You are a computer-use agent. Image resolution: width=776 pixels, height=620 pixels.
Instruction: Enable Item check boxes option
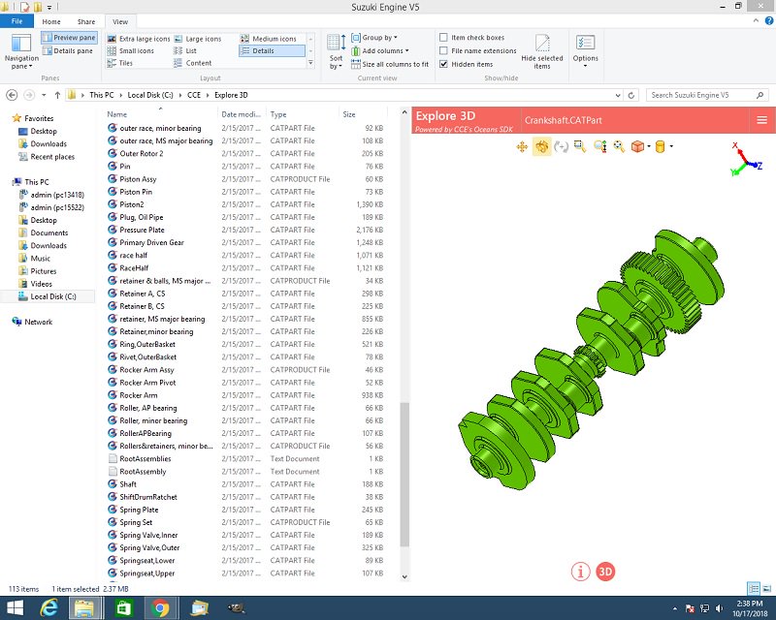443,38
